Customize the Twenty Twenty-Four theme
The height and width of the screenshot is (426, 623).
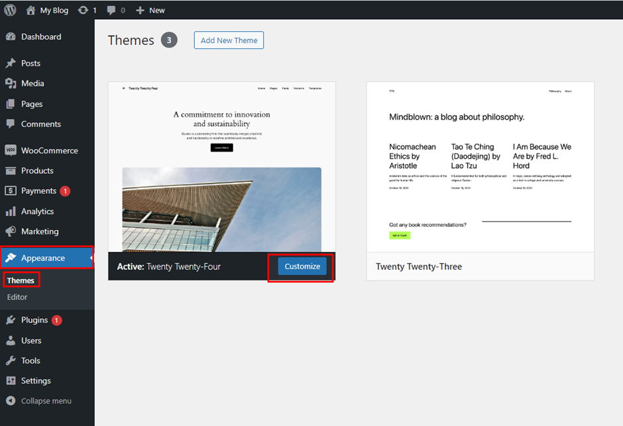pyautogui.click(x=302, y=266)
